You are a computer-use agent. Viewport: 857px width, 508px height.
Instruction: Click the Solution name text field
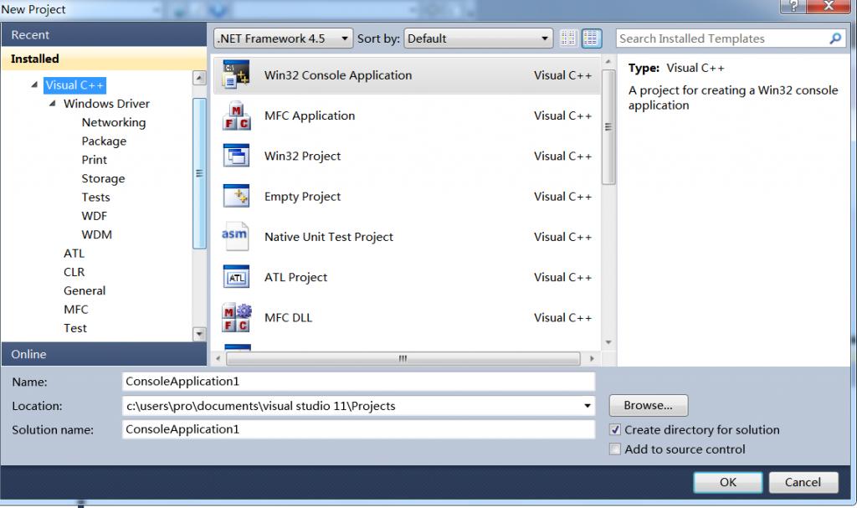point(358,429)
